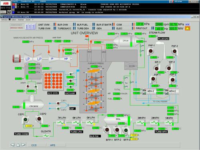Click the 1#HPH heater icon
200x150 pixels.
click(169, 122)
